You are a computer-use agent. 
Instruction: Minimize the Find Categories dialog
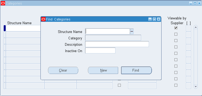point(150,19)
